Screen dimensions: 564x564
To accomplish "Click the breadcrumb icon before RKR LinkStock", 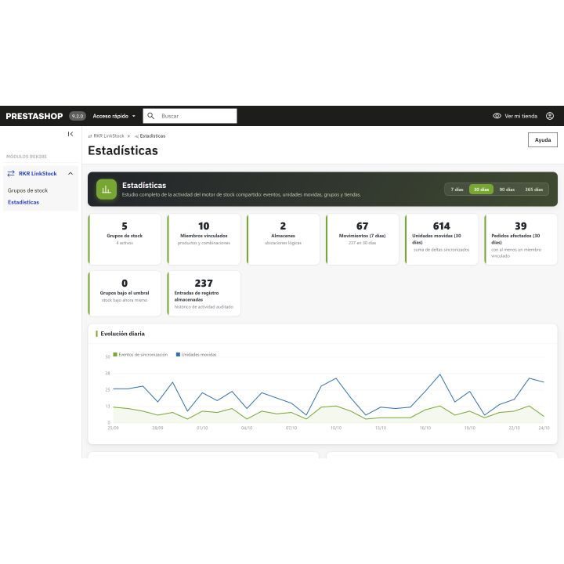I will coord(90,136).
